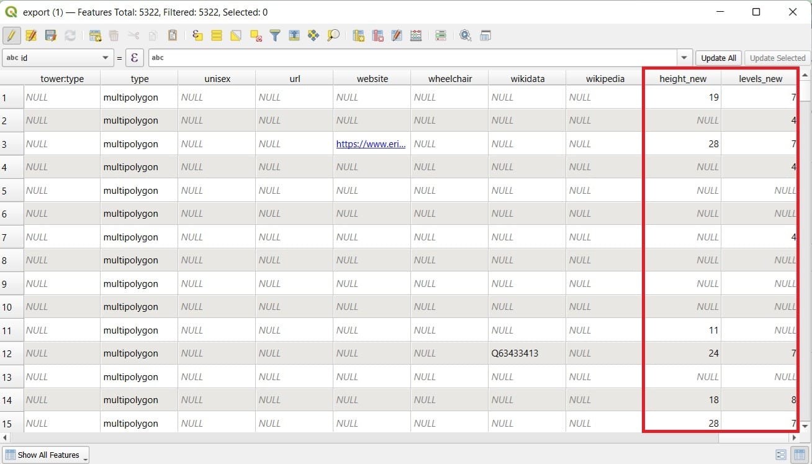Click the Delete field icon

click(x=377, y=35)
